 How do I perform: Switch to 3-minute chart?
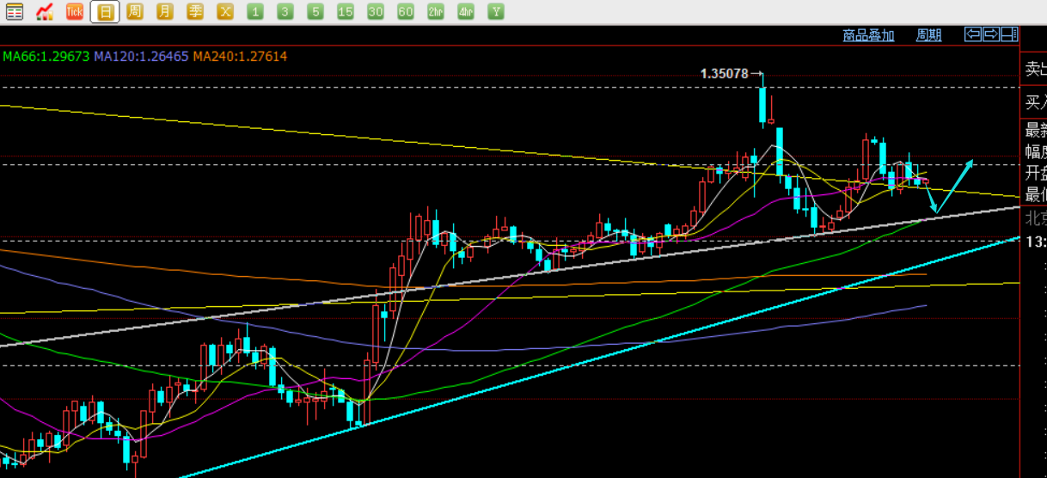285,12
